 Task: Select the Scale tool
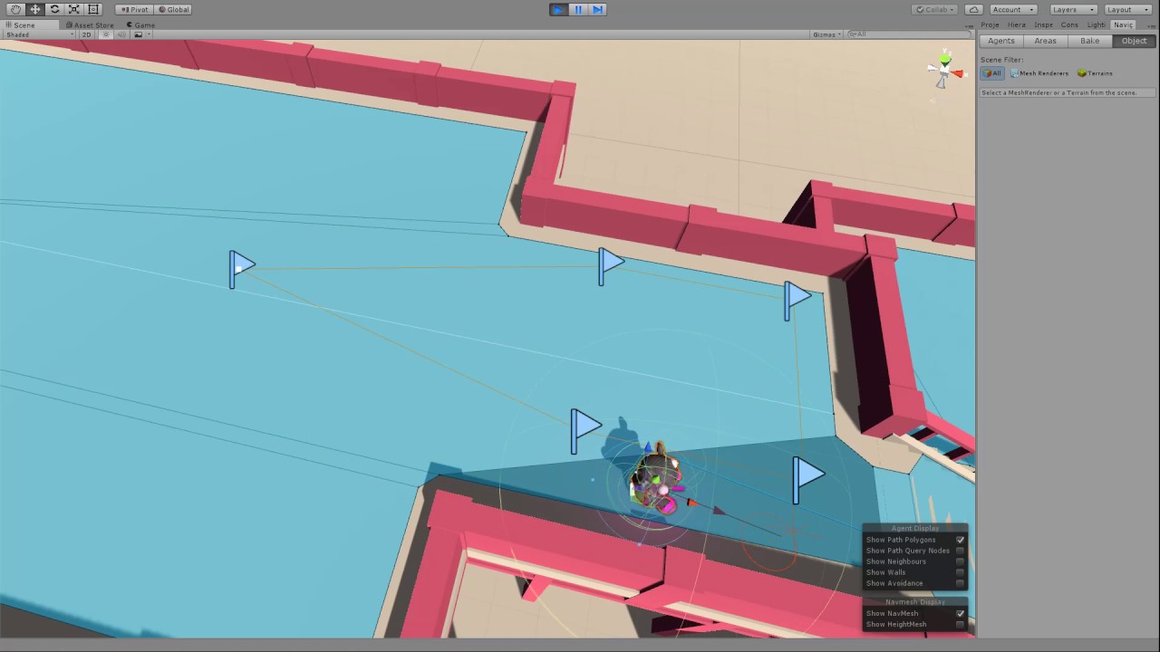click(x=73, y=9)
